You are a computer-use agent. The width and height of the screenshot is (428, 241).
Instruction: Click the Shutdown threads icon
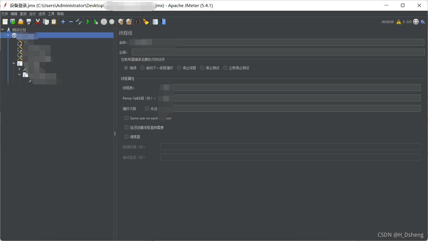coord(112,22)
